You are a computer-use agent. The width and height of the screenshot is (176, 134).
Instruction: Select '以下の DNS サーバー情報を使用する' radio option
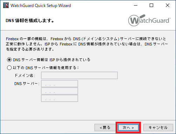[9, 68]
